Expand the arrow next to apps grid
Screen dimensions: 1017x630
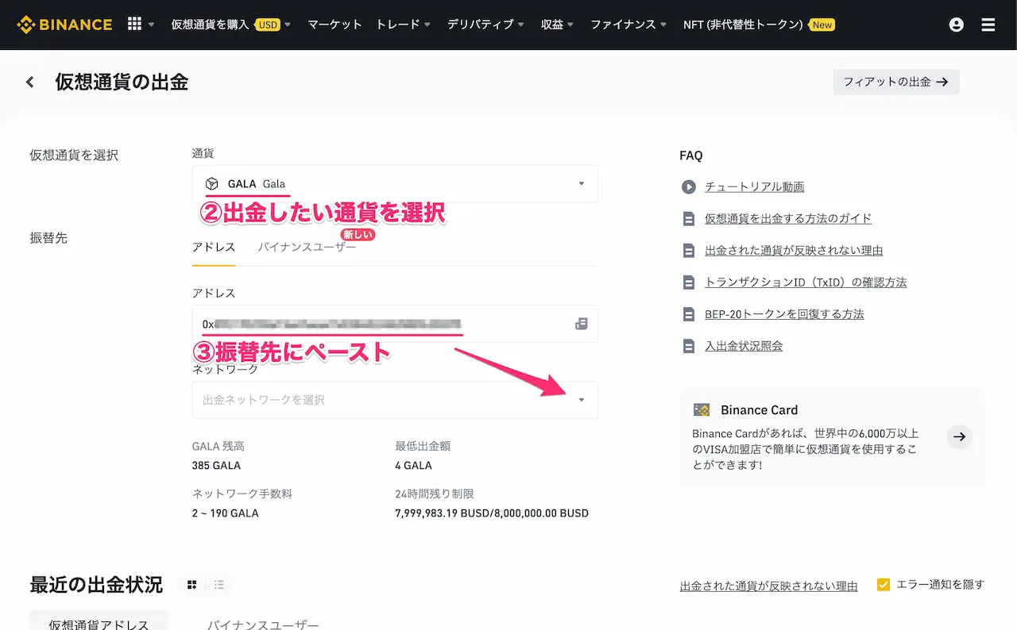click(x=152, y=25)
